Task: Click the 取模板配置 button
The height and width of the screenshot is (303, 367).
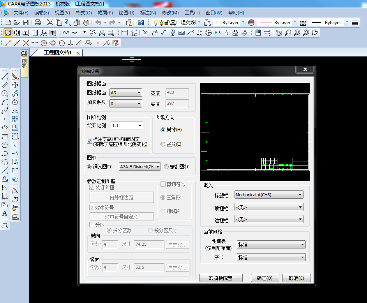Action: [x=221, y=278]
